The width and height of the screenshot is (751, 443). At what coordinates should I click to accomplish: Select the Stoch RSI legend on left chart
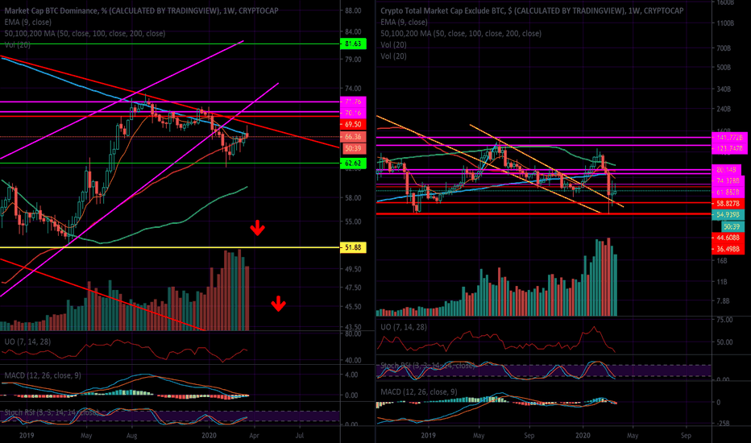tap(52, 412)
